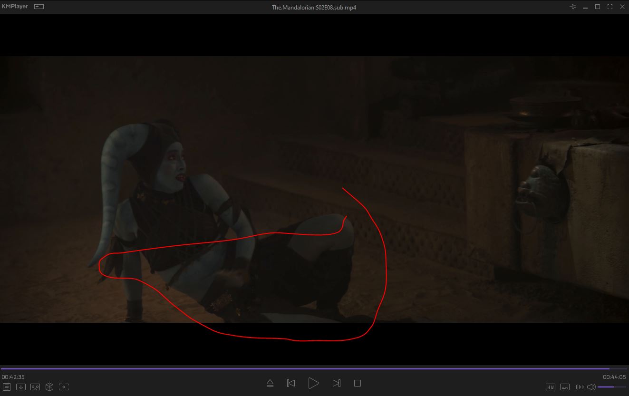Image resolution: width=629 pixels, height=396 pixels.
Task: Click the video seek progress bar
Action: (304, 368)
